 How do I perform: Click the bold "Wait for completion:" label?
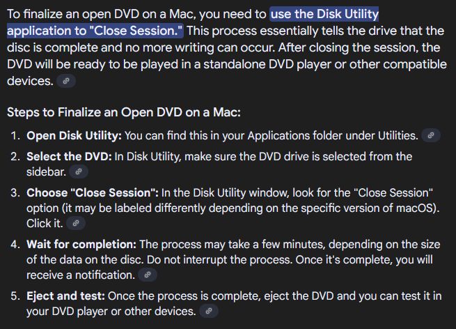81,244
